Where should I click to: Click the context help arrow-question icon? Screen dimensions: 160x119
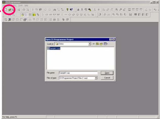[71, 10]
